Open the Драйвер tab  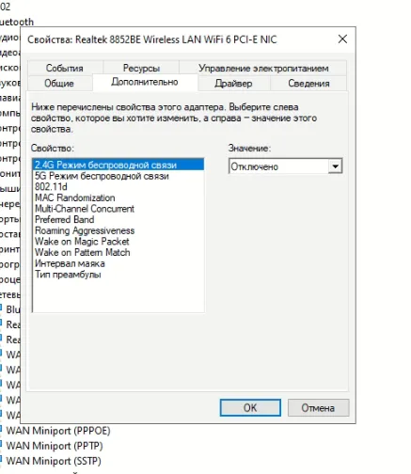233,83
